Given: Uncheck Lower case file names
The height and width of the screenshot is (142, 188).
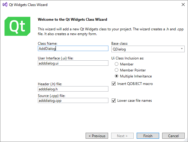Looking at the screenshot, I should coord(114,101).
